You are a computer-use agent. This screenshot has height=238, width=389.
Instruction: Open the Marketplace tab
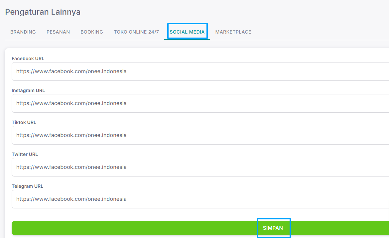pos(233,32)
